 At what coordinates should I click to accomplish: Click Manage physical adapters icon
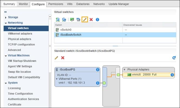72,19
